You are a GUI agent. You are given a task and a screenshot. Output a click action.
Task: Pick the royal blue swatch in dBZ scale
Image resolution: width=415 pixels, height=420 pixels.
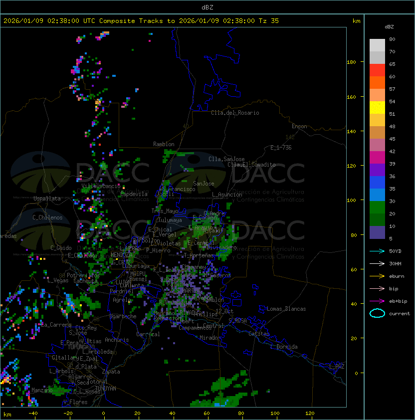pyautogui.click(x=377, y=183)
